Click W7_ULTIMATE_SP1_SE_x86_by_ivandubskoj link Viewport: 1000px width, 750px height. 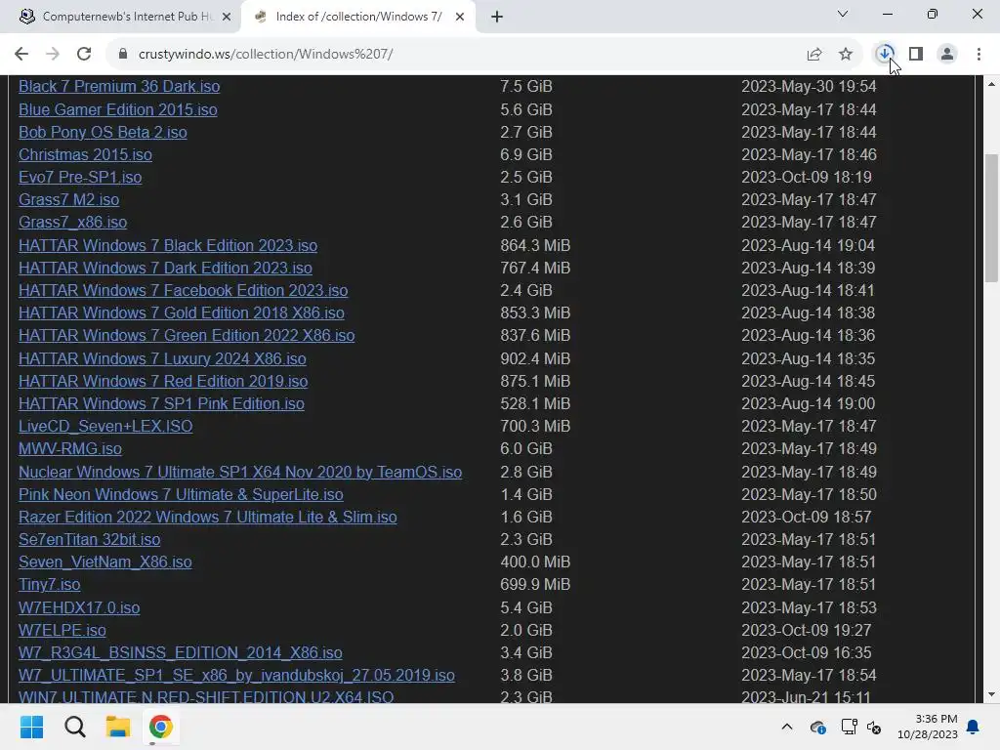pos(236,675)
